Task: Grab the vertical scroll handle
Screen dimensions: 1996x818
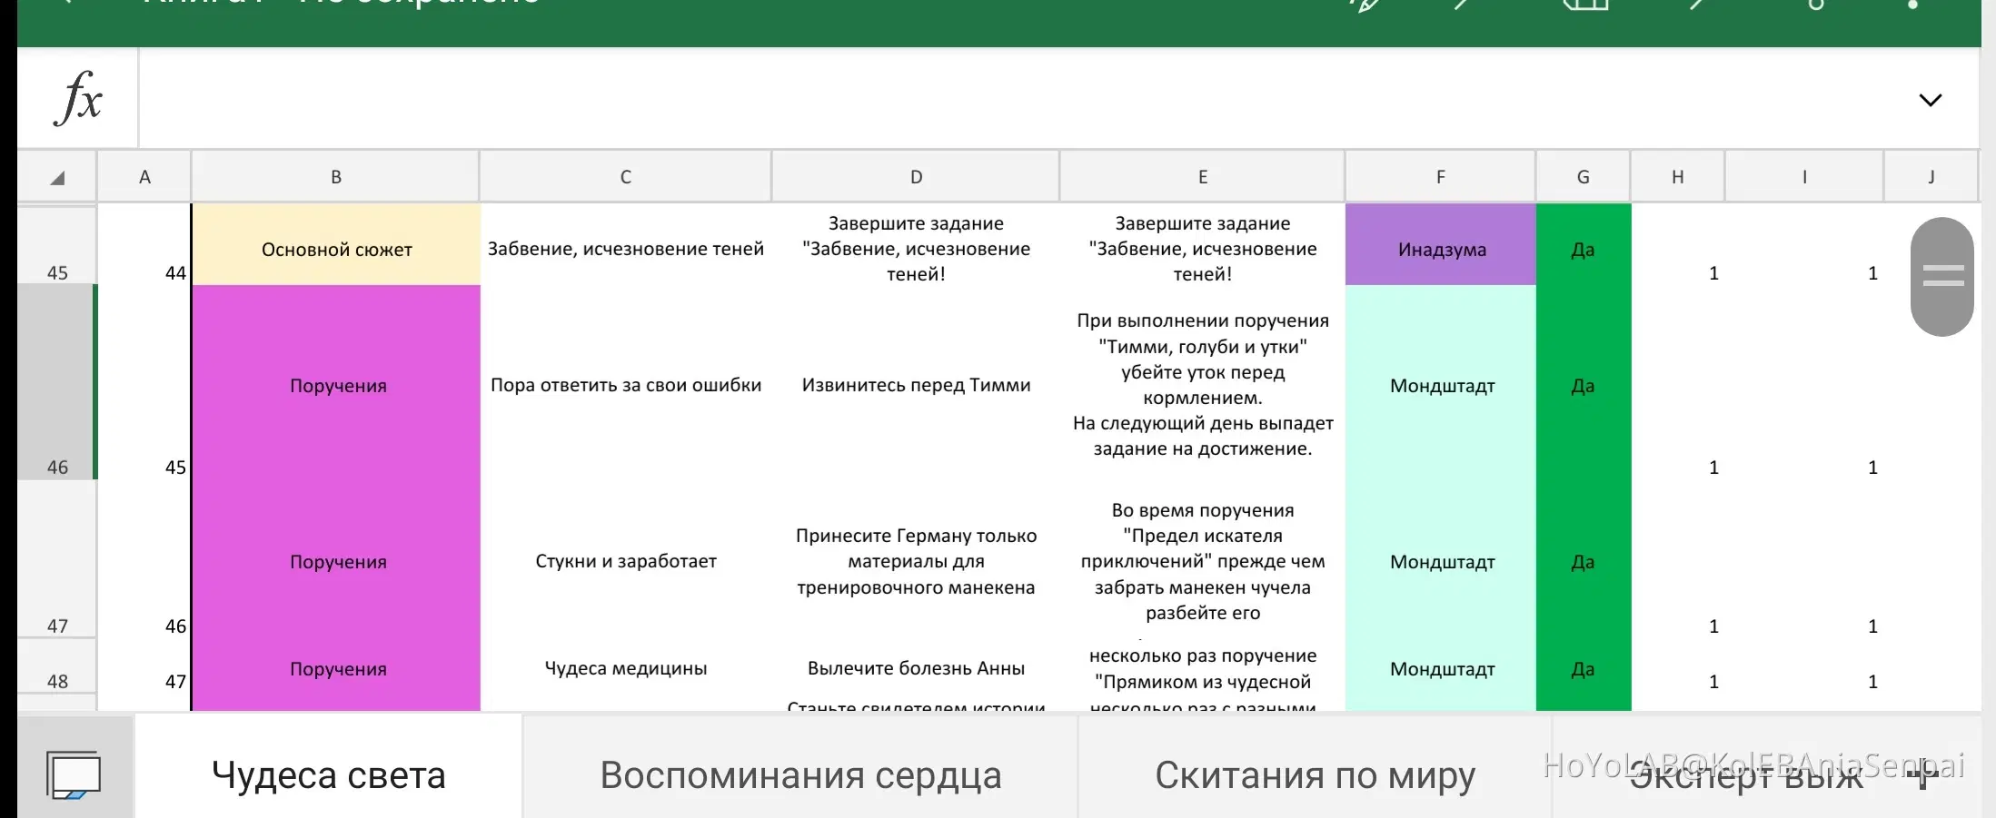Action: [1942, 276]
